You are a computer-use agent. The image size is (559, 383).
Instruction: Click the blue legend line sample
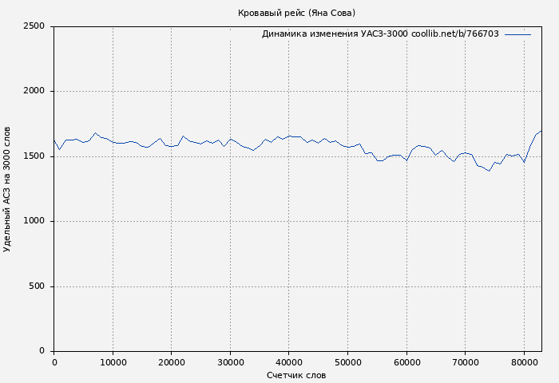tap(517, 34)
